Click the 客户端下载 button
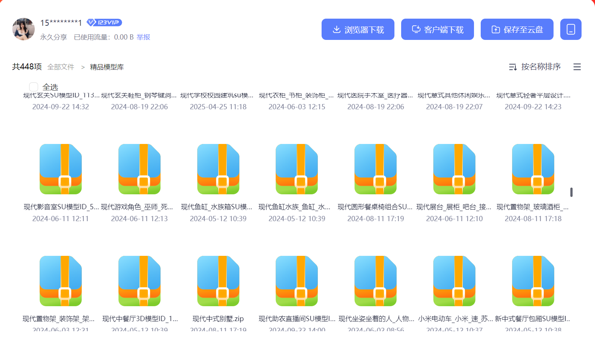 click(x=437, y=29)
